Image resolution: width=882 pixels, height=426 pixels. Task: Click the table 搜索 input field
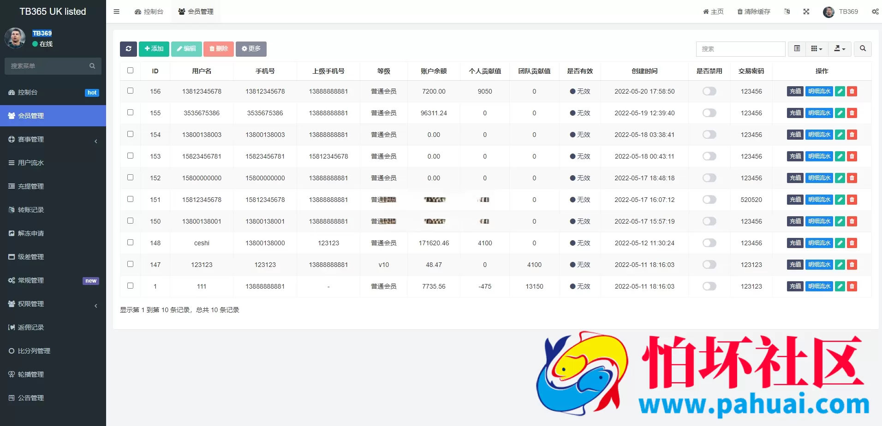click(x=740, y=49)
